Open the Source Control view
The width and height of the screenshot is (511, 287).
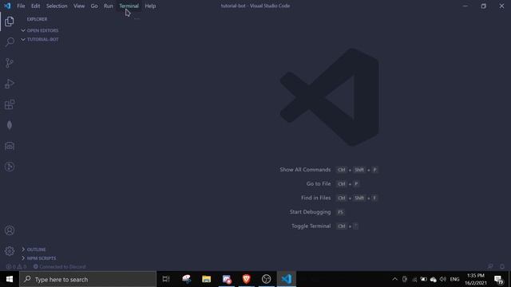[x=10, y=63]
